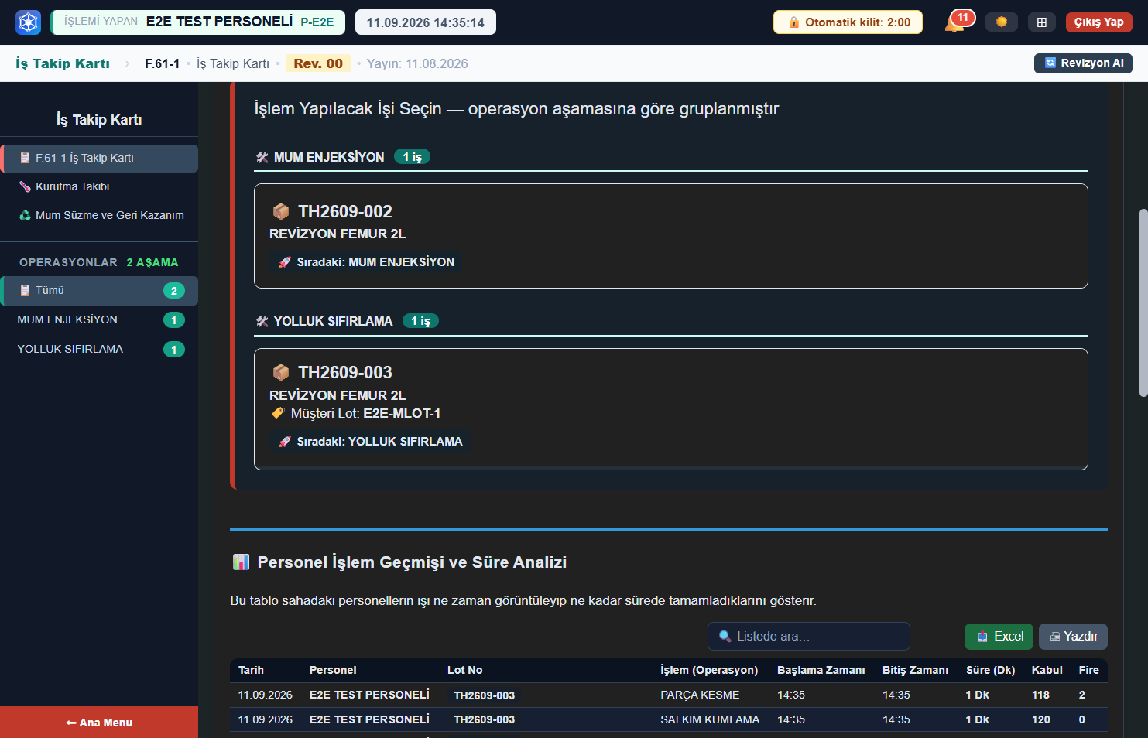Click the tools icon beside YOLLUK SIFIRLAMA heading

click(262, 321)
